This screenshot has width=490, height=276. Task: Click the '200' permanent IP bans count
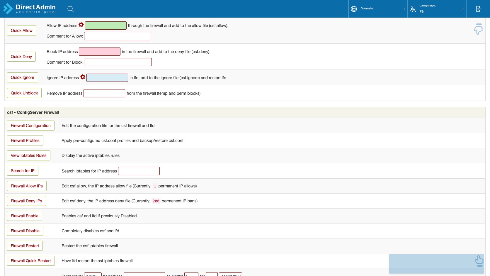pyautogui.click(x=156, y=201)
